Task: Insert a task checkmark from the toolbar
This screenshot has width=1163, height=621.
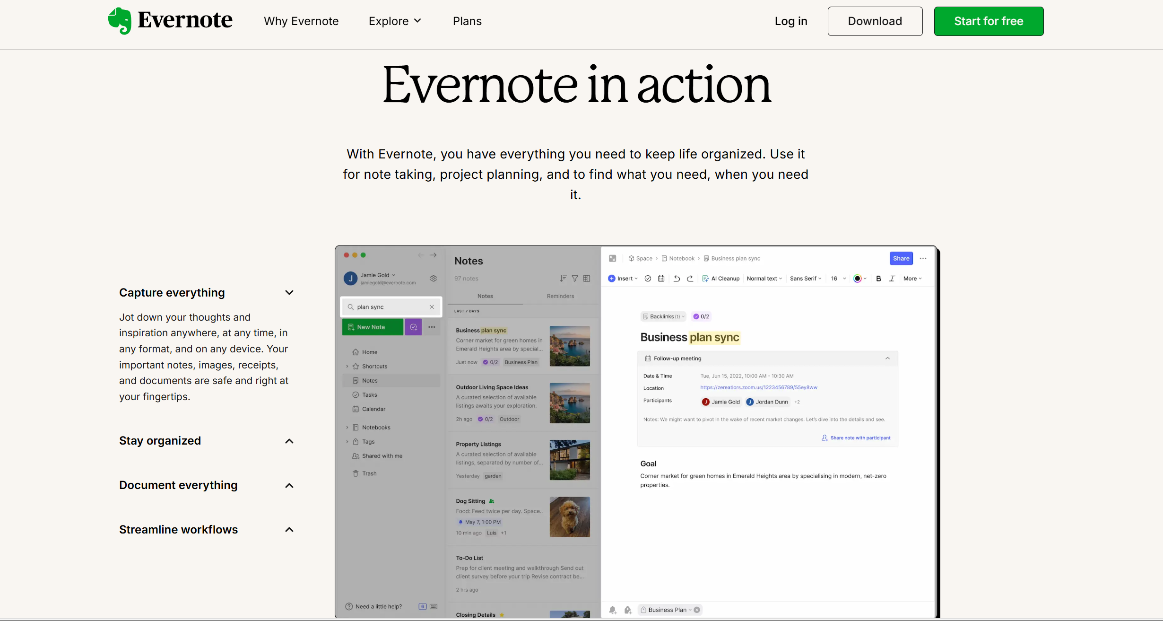Action: (648, 279)
